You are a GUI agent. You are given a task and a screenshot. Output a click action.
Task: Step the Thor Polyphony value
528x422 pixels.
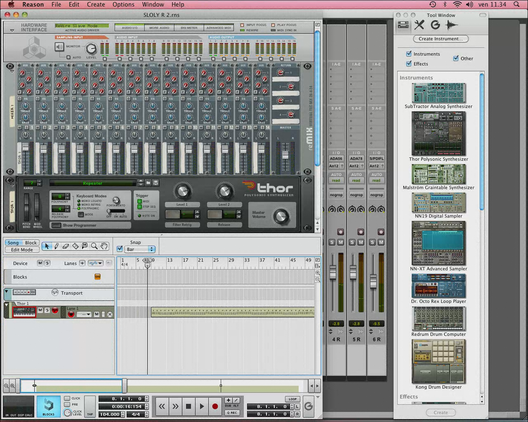tap(68, 196)
